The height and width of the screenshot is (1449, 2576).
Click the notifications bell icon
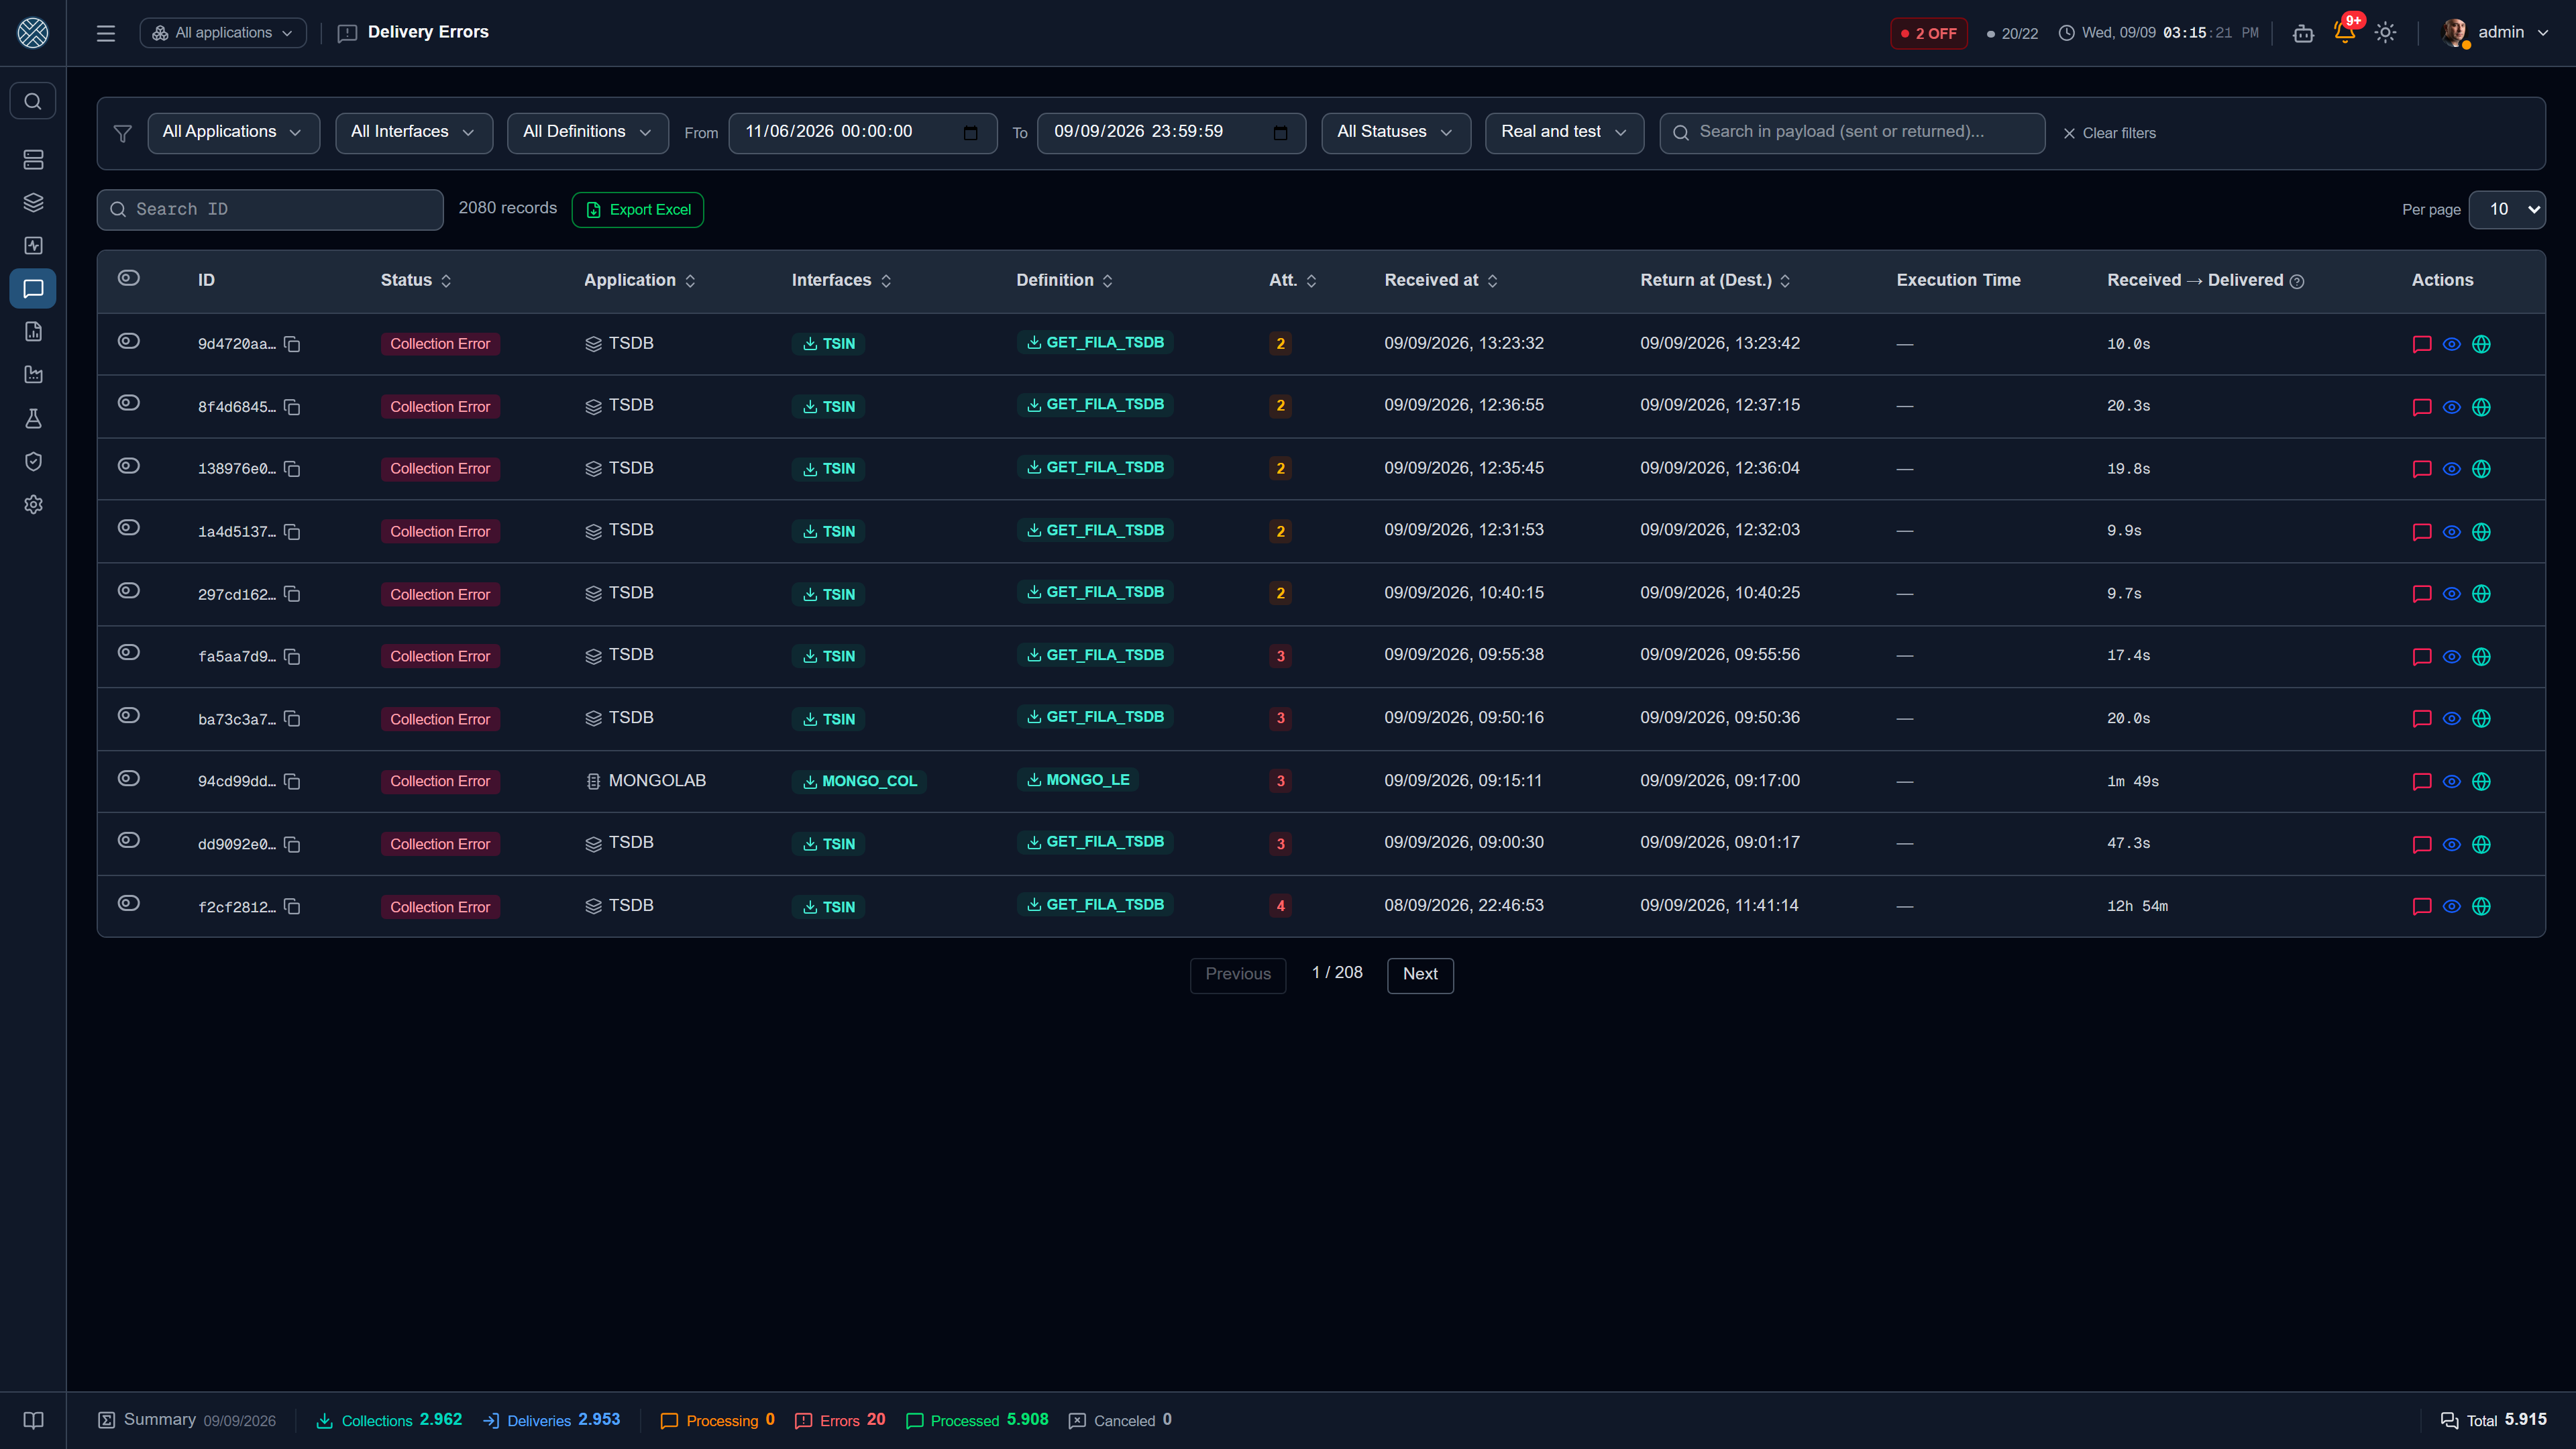pos(2345,32)
